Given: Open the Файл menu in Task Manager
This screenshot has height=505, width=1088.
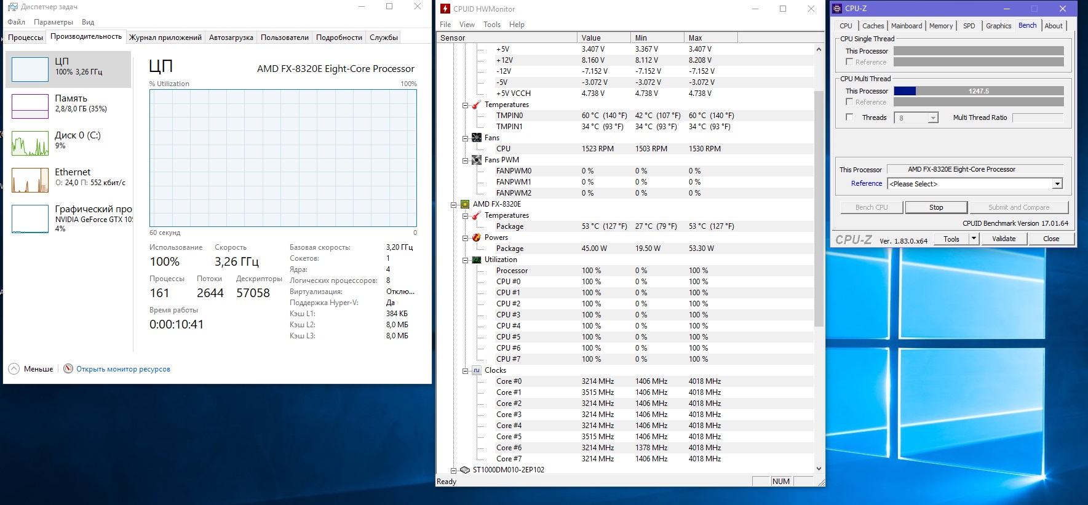Looking at the screenshot, I should coord(17,22).
